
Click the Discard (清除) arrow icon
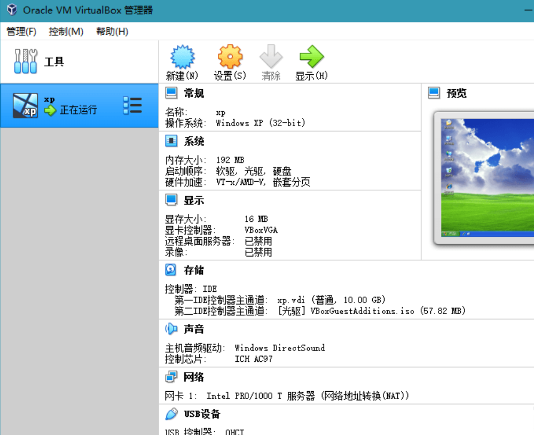point(271,57)
